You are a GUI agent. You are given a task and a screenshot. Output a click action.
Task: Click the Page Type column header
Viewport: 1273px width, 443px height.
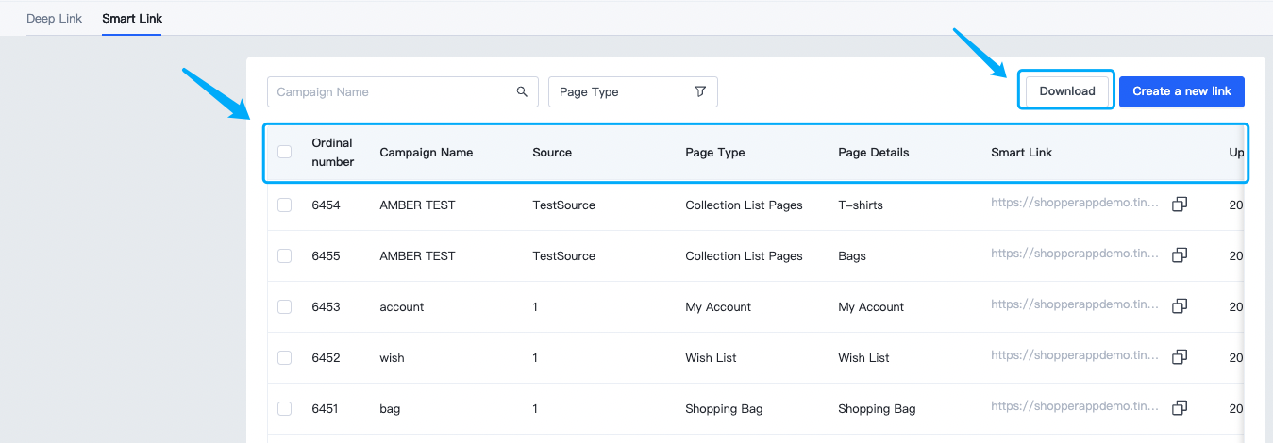(x=715, y=152)
